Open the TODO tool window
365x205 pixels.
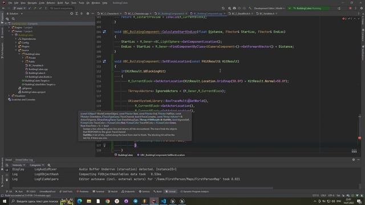click(x=31, y=191)
